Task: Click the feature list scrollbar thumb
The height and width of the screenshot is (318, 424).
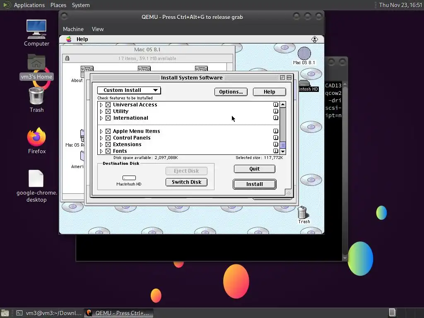Action: (x=283, y=145)
